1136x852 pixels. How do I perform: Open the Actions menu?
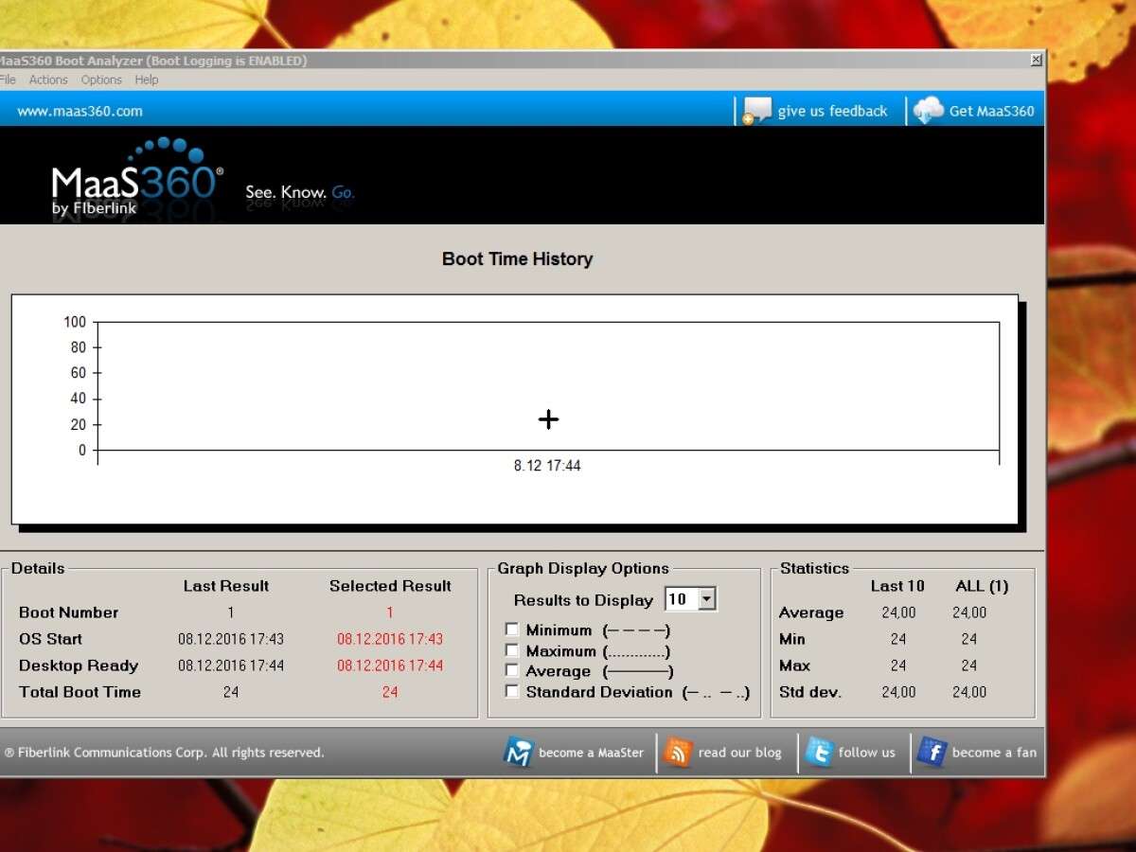(48, 80)
